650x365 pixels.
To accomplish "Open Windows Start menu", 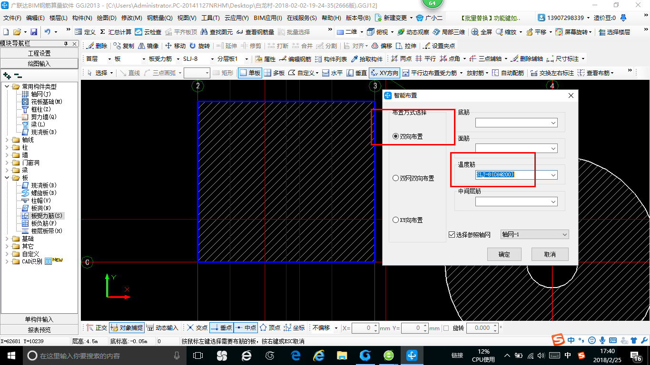I will [x=11, y=355].
